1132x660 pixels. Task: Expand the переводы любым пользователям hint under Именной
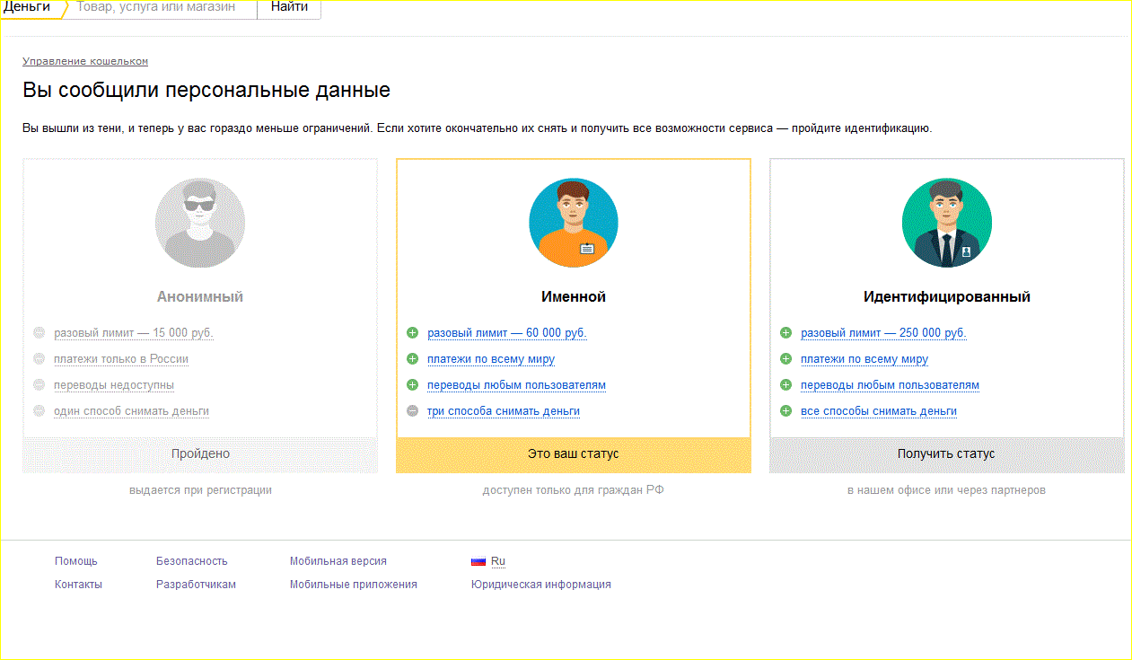[x=516, y=385]
